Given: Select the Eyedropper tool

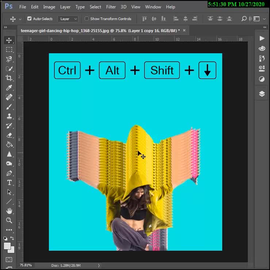Looking at the screenshot, I should (9, 88).
